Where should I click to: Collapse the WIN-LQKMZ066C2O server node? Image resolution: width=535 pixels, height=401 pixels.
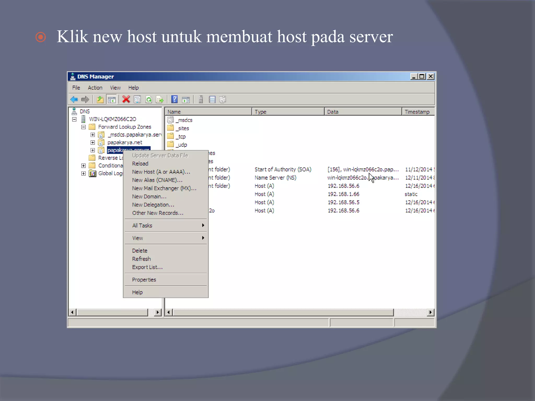coord(74,119)
